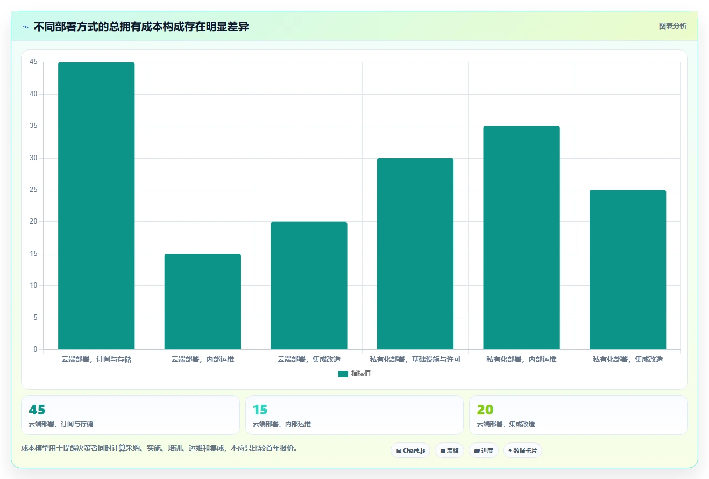Select the Chart.js chip
The width and height of the screenshot is (709, 479).
coord(410,451)
